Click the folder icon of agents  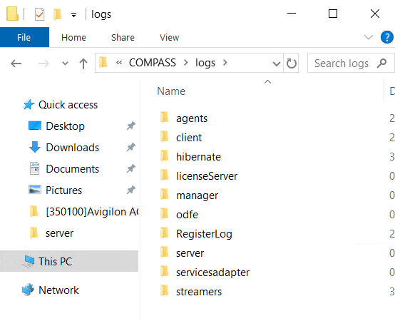click(x=165, y=118)
